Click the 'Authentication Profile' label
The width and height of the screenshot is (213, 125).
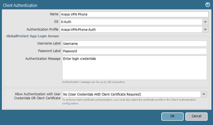tap(42, 29)
